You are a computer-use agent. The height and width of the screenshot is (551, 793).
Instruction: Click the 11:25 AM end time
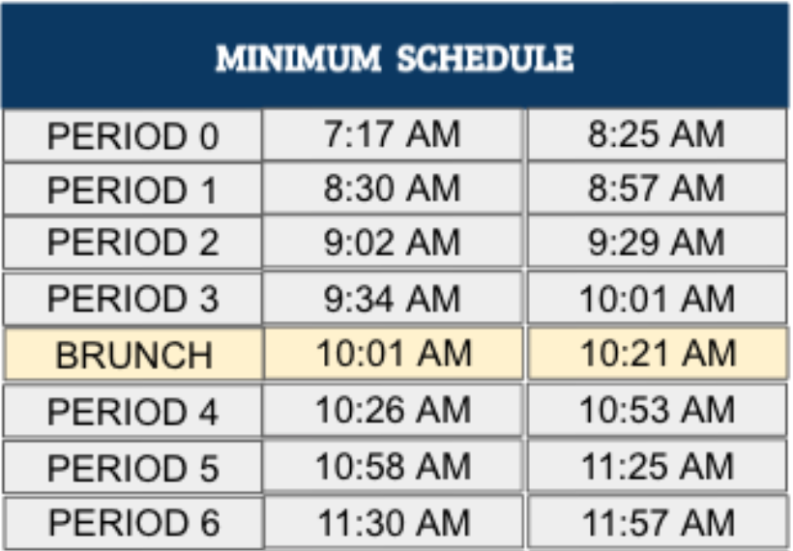(x=657, y=466)
